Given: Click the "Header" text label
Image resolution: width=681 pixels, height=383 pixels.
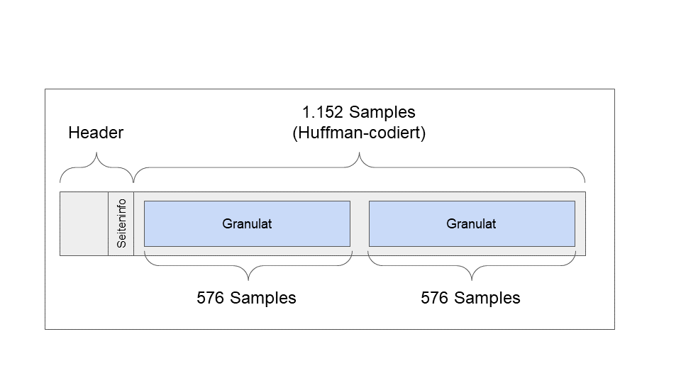Looking at the screenshot, I should point(96,133).
